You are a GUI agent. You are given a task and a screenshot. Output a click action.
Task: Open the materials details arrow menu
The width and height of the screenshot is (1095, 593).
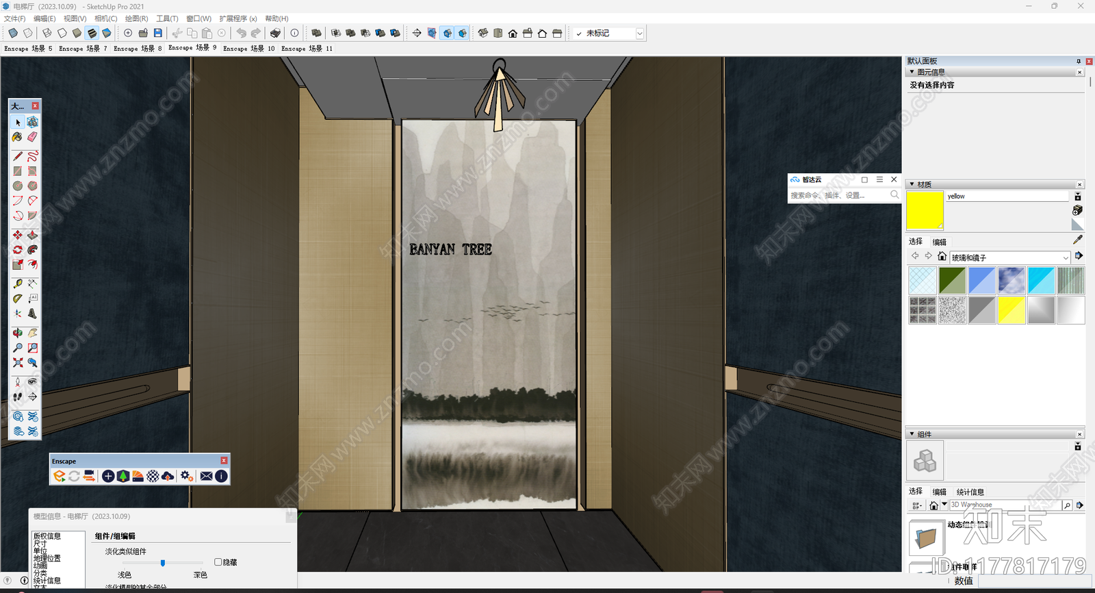[x=1079, y=255]
